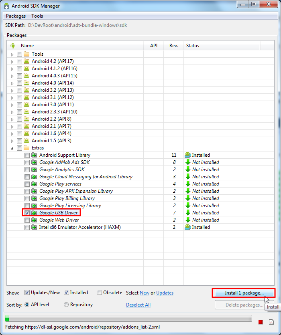This screenshot has width=281, height=335.
Task: Click the Tools folder icon
Action: click(26, 54)
